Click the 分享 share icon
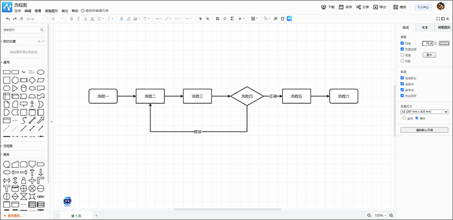 pos(359,7)
